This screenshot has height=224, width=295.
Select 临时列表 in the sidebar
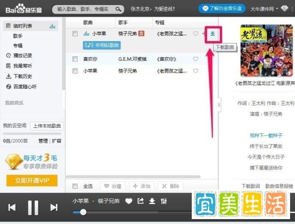tap(30, 26)
